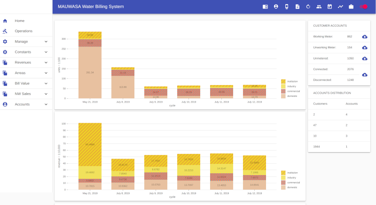The width and height of the screenshot is (376, 205).
Task: Click the MAUWASA Water Billing System title
Action: point(91,7)
